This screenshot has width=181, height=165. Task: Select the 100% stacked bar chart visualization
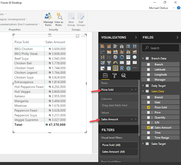128,46
